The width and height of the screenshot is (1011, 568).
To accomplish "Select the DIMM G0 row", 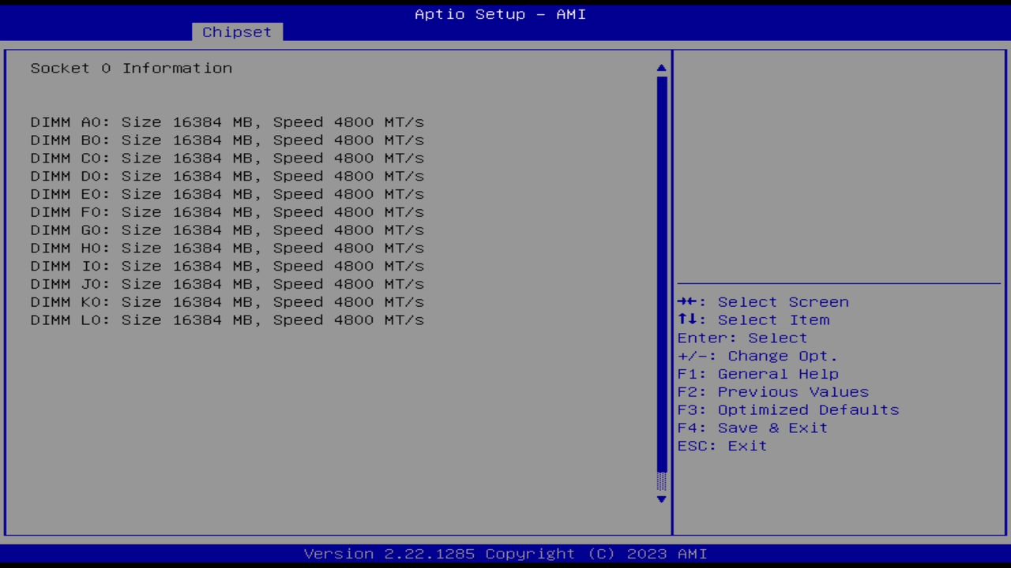I will (227, 230).
